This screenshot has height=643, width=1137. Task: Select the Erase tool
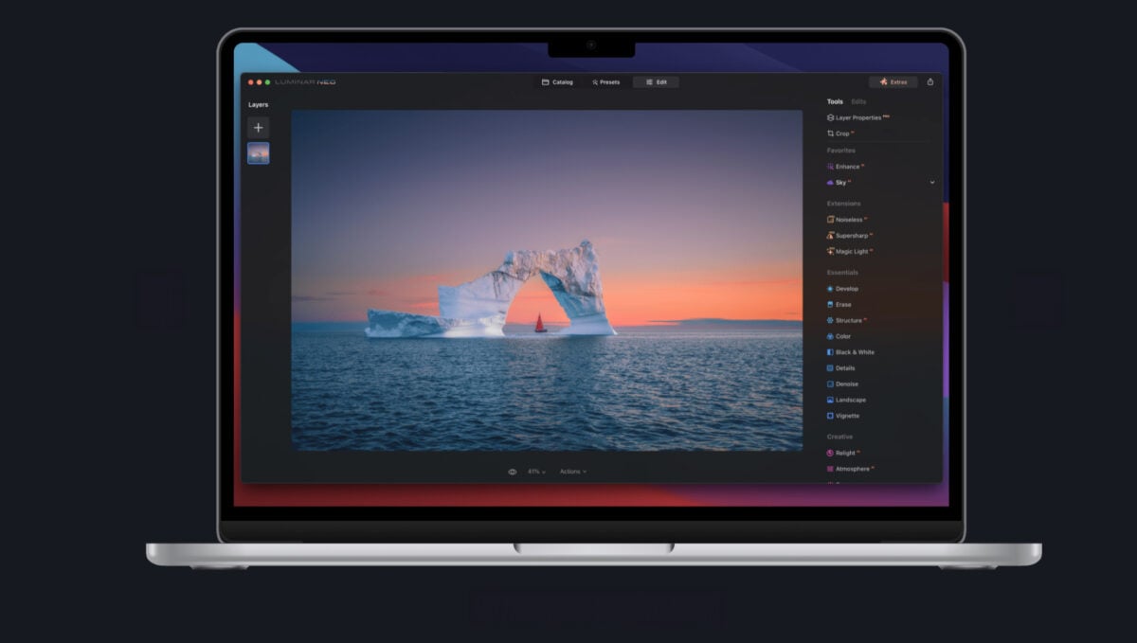tap(839, 305)
